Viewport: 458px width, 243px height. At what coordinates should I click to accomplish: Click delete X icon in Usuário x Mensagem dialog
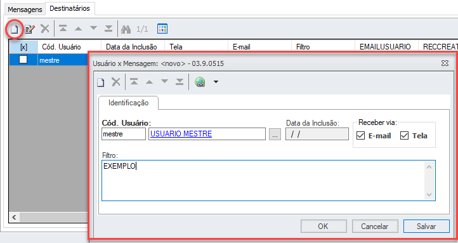point(116,82)
